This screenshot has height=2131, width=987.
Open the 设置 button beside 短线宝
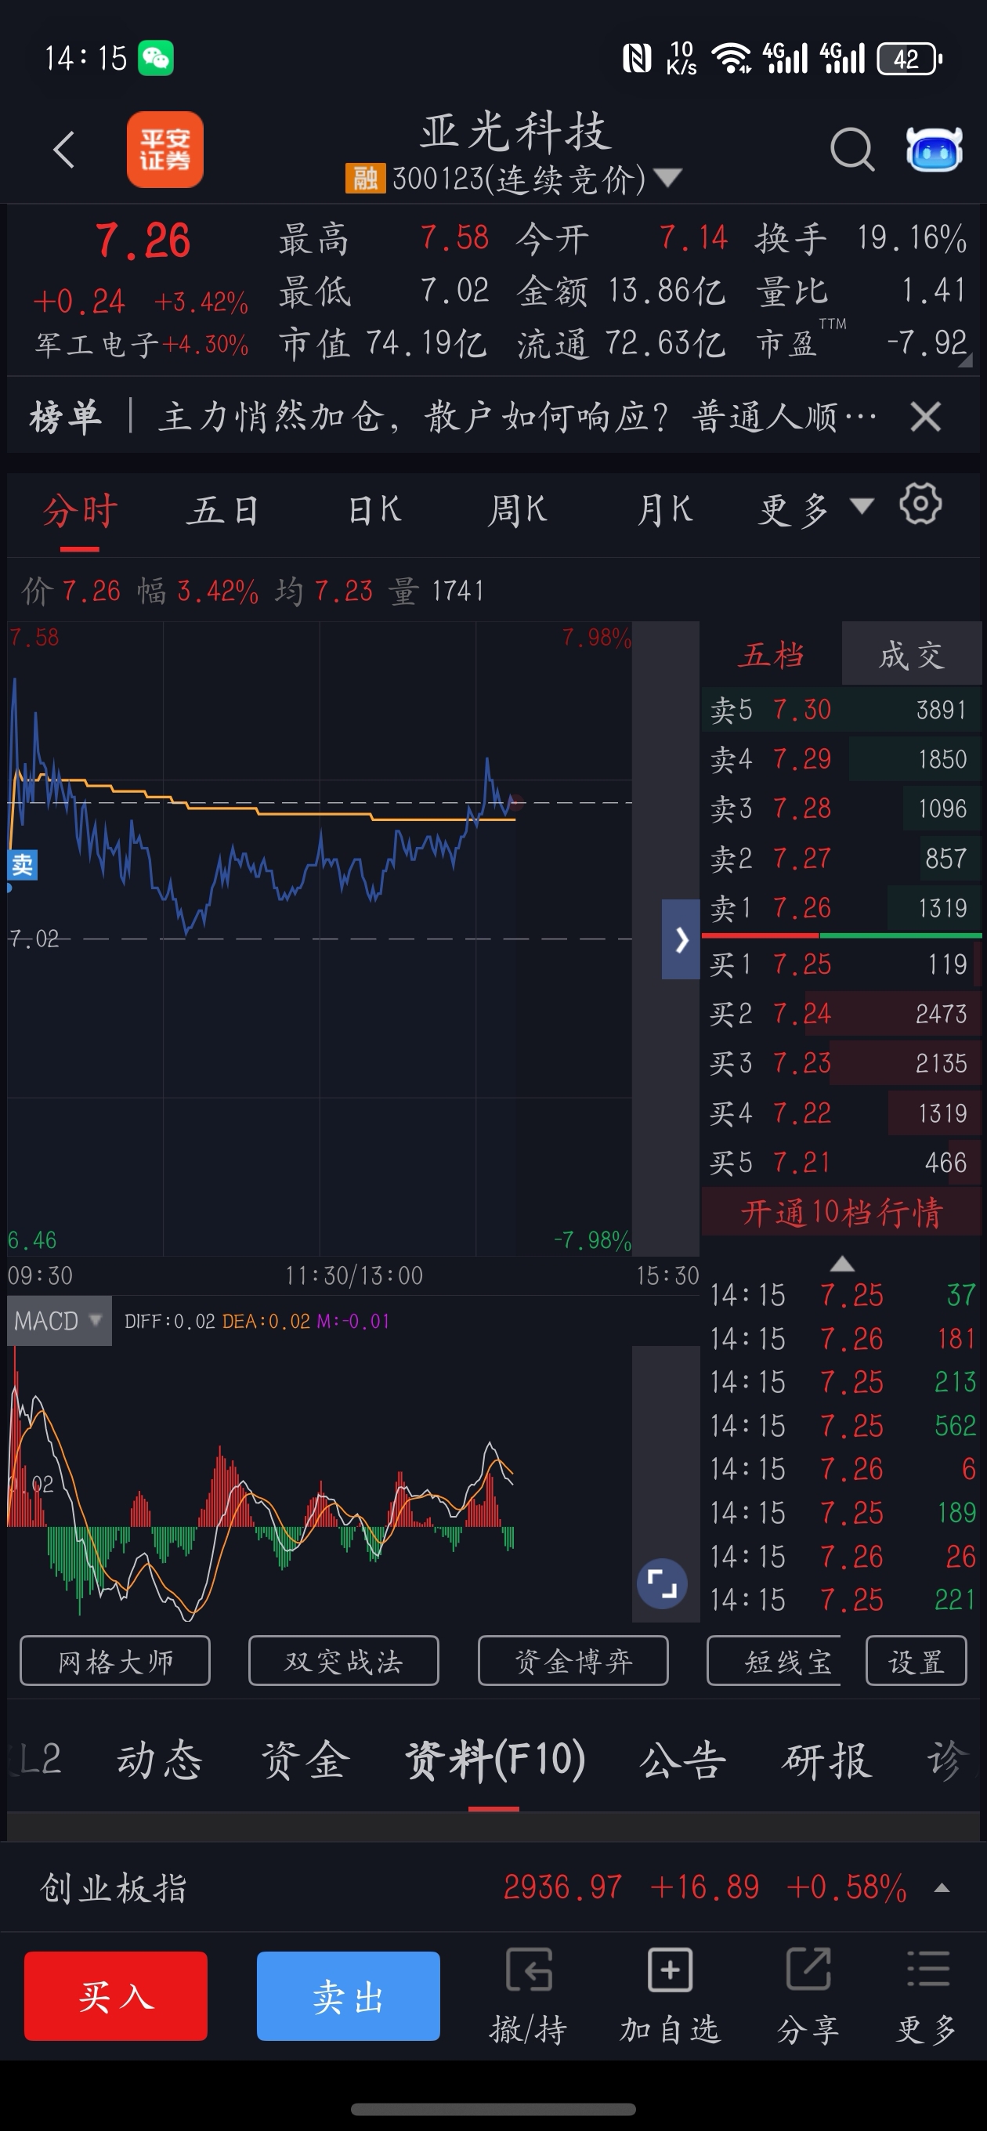point(916,1660)
